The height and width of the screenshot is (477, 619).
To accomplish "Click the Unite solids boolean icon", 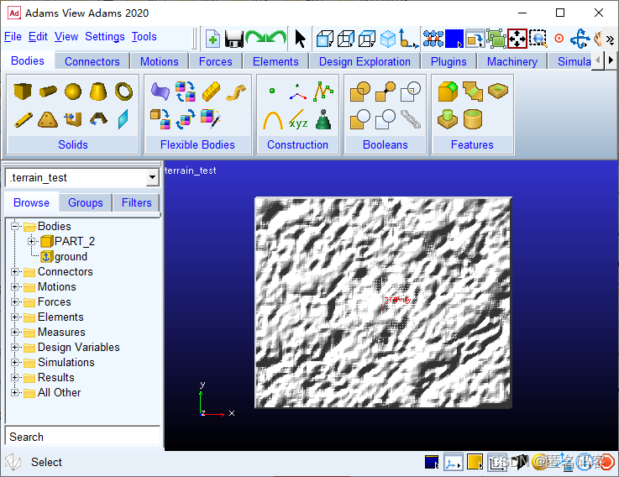I will (360, 92).
